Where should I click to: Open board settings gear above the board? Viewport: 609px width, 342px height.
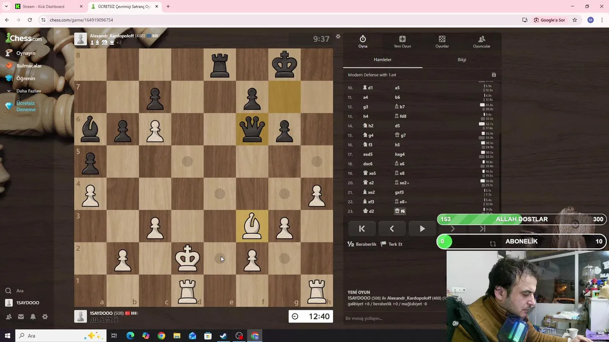[338, 37]
